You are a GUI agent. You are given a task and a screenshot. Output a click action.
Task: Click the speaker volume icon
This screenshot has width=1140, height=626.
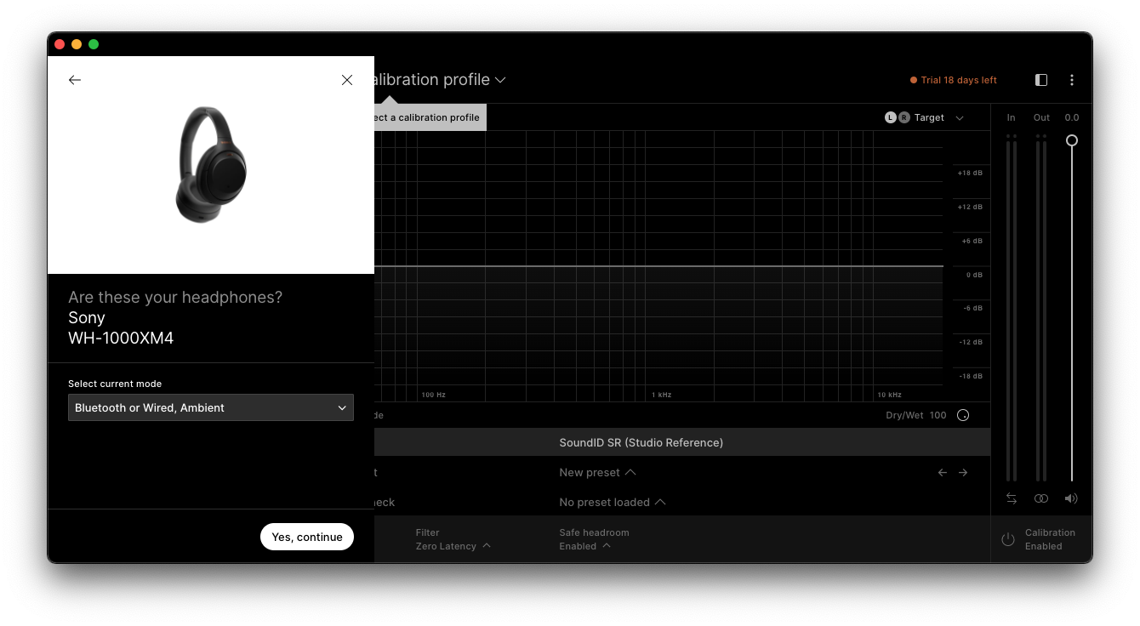click(1071, 498)
